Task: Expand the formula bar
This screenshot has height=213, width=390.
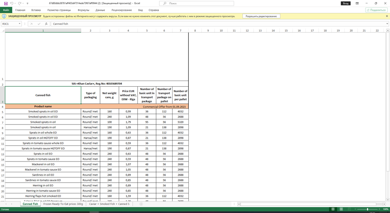Action: (387, 24)
